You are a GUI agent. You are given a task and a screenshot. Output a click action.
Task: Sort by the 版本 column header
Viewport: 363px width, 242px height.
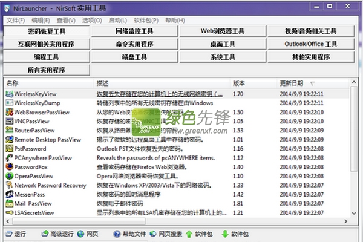tap(253, 83)
